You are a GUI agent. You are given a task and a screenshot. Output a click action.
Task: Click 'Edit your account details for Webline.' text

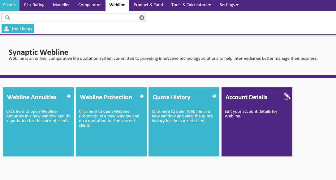pos(251,114)
